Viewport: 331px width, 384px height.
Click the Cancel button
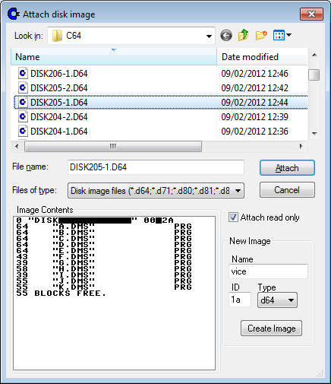287,190
